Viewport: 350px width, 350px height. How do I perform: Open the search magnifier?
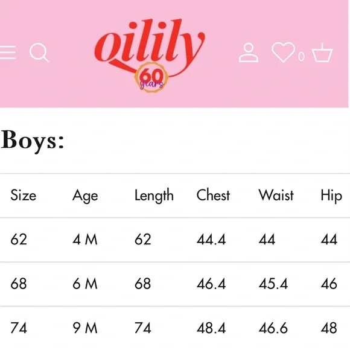(39, 52)
